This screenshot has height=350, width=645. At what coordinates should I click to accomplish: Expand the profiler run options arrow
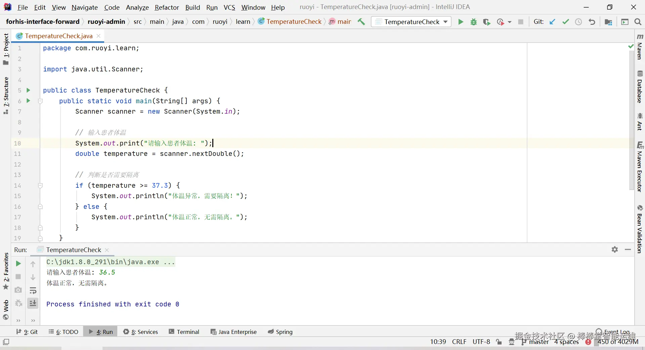coord(510,22)
